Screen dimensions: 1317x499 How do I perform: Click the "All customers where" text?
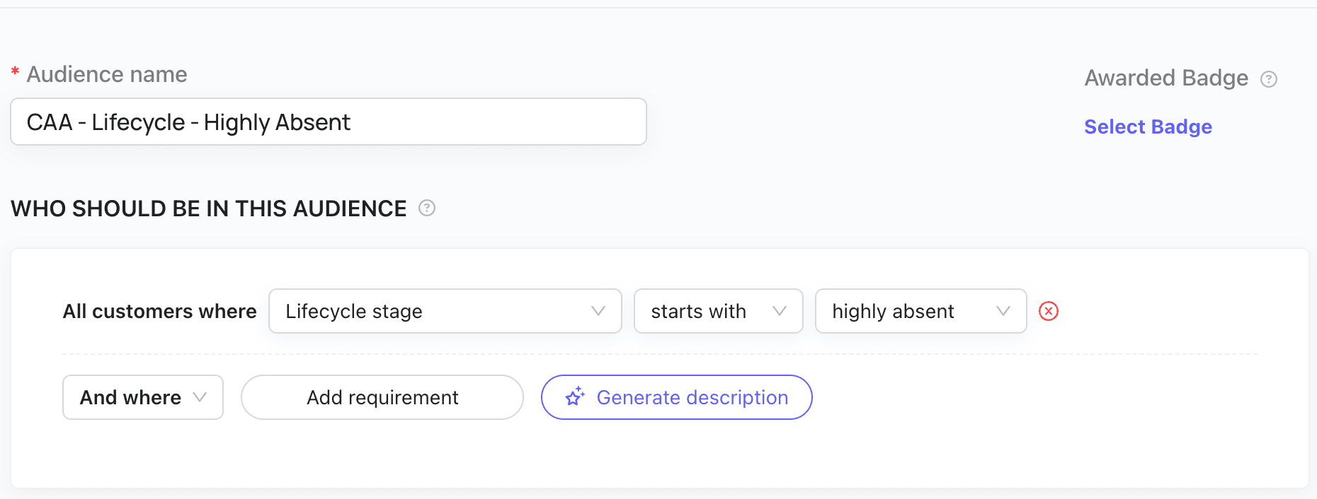click(x=159, y=311)
